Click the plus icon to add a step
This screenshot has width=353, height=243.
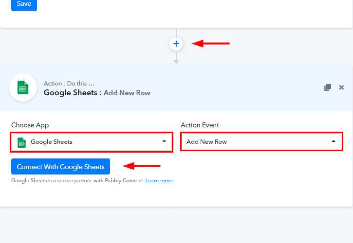pos(176,44)
